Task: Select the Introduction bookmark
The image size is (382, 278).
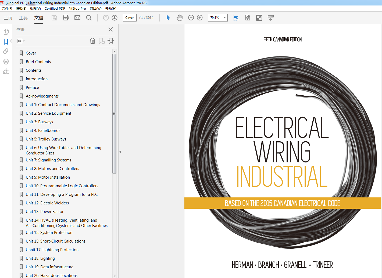Action: click(37, 79)
